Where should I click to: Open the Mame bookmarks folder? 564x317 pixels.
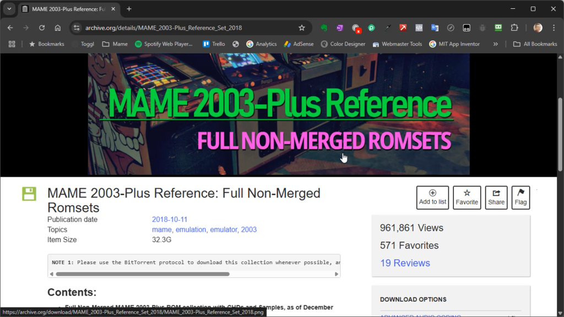(x=115, y=44)
